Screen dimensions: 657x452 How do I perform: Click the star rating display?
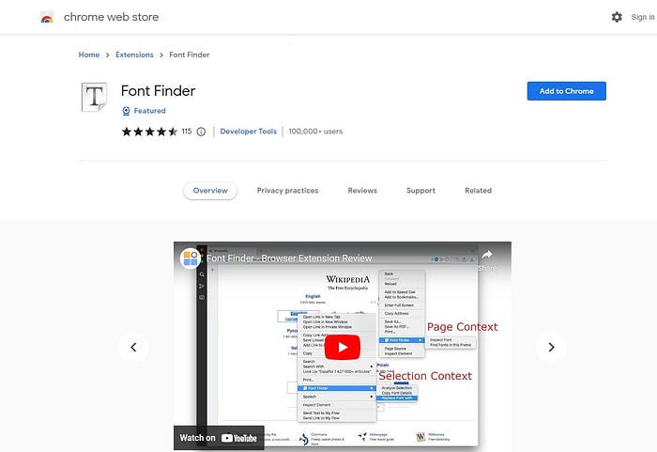[149, 132]
